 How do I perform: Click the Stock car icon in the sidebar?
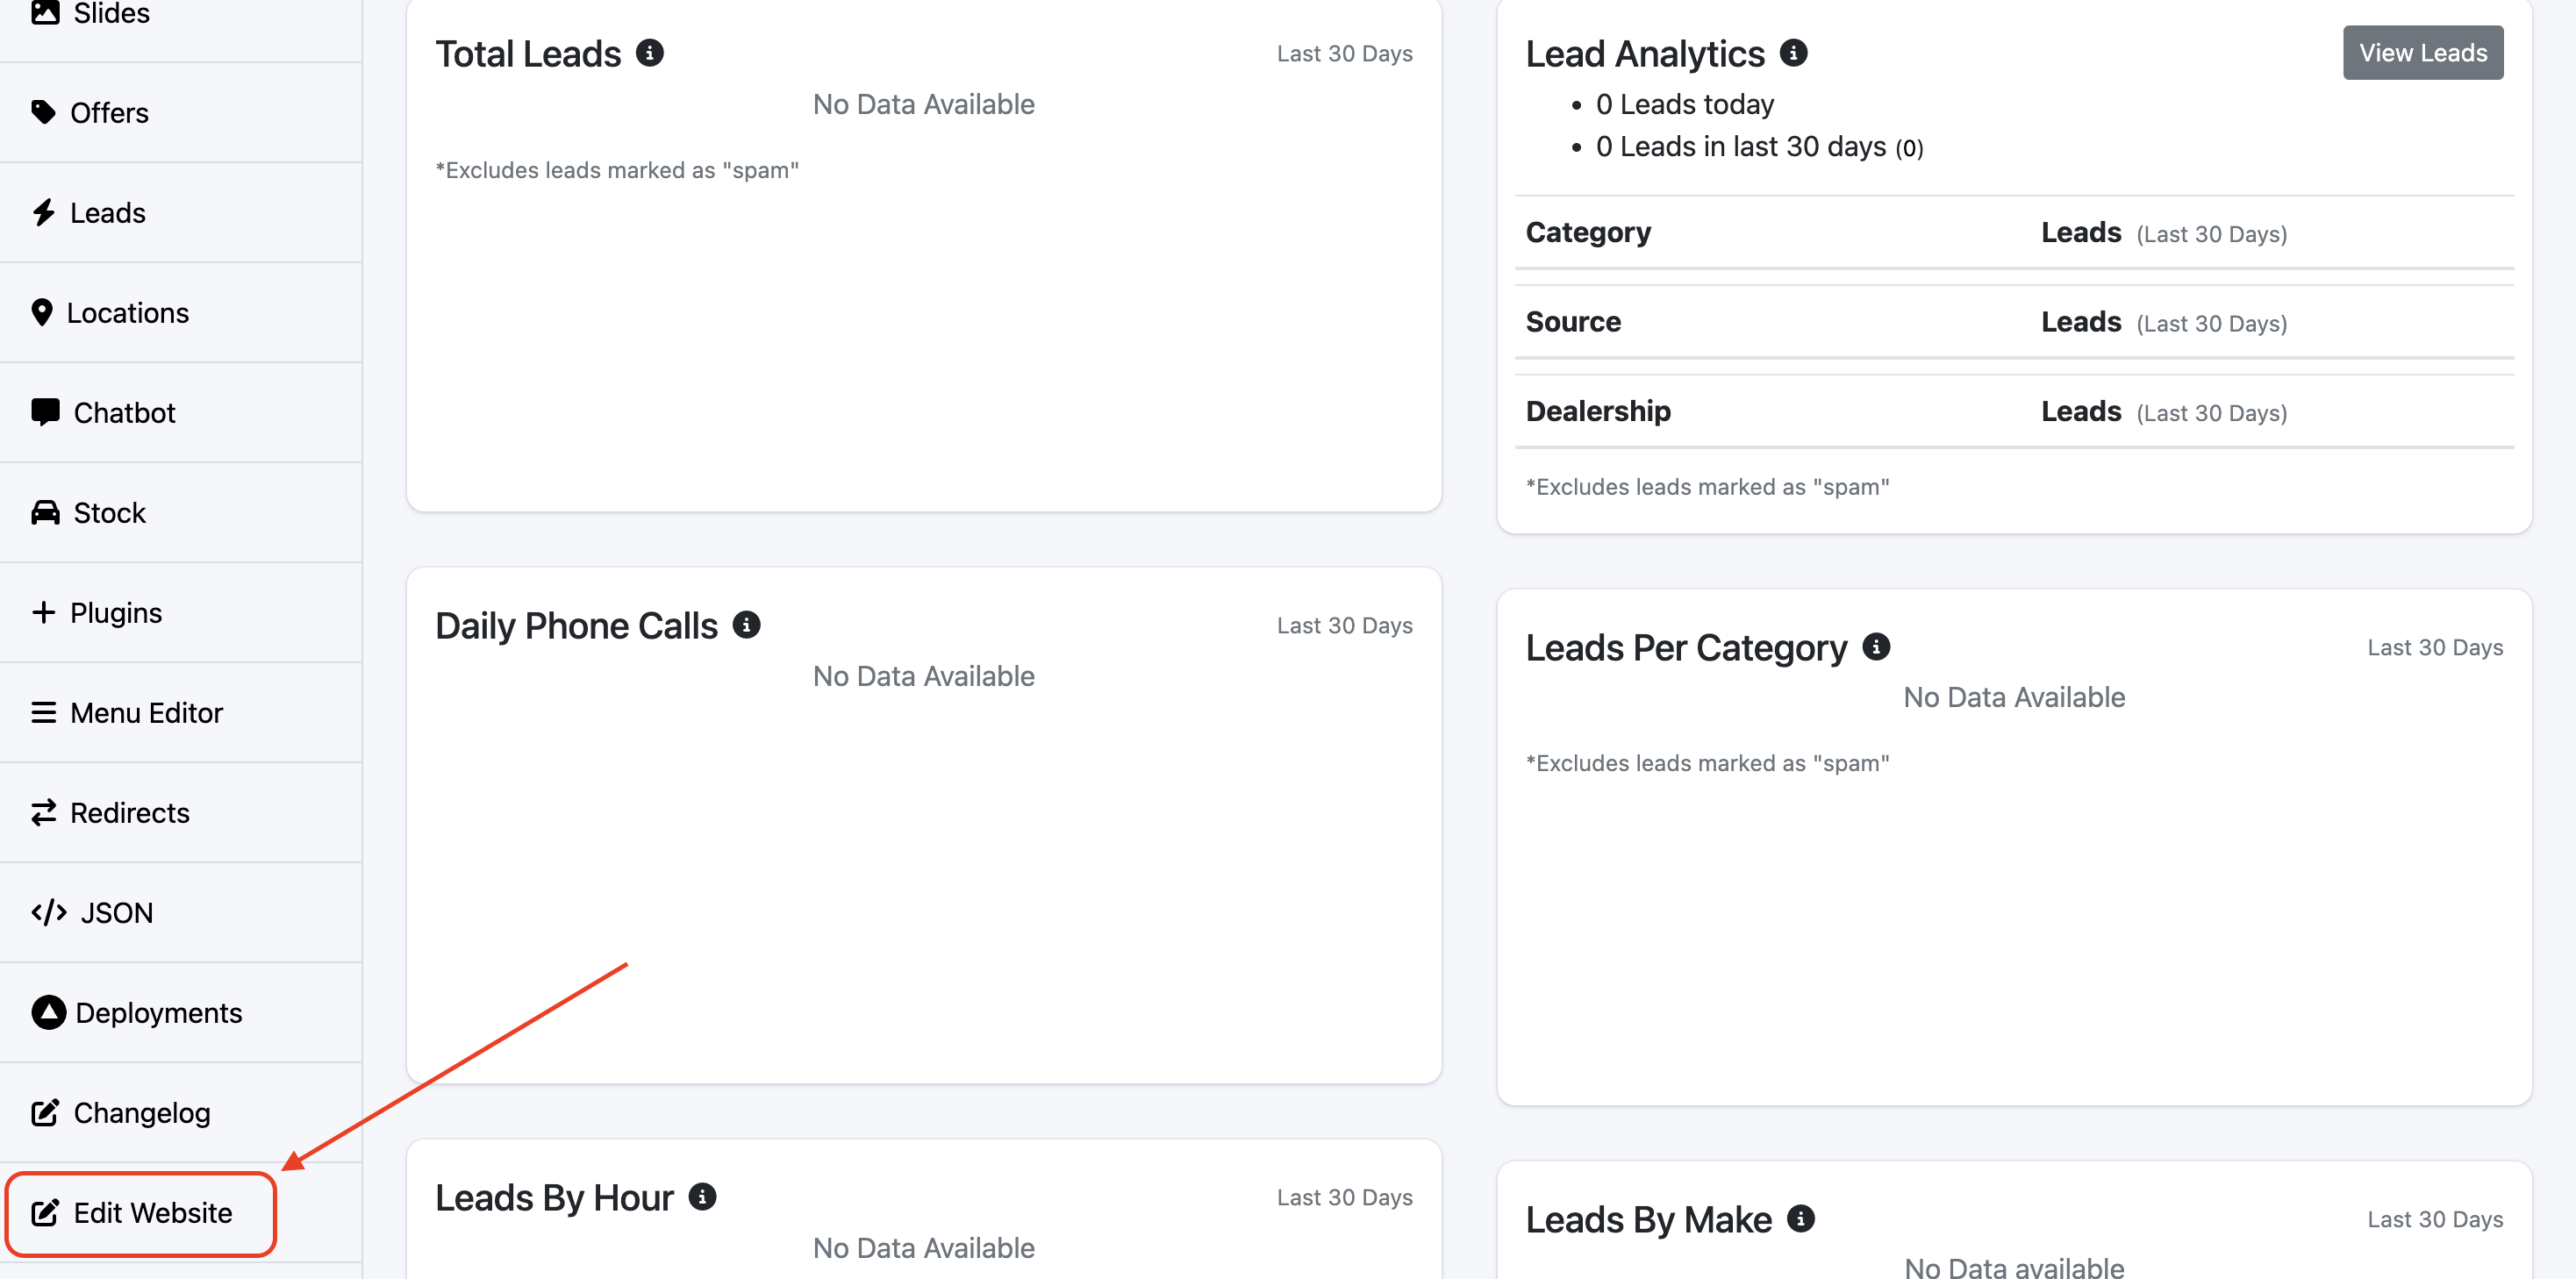45,513
